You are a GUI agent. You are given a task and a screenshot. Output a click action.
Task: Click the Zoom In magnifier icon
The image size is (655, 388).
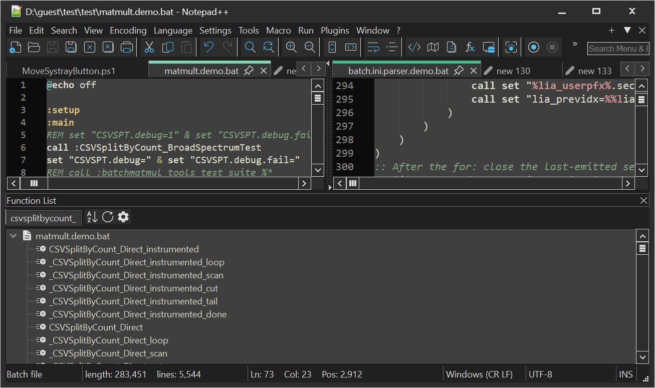(291, 48)
